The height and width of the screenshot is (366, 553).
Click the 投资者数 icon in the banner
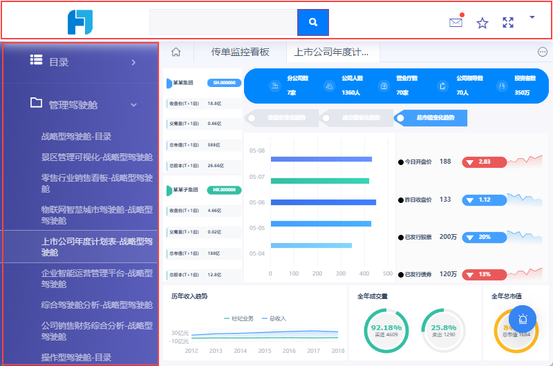coord(502,86)
